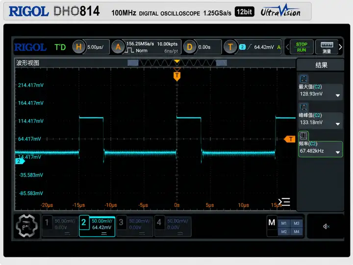Image resolution: width=353 pixels, height=265 pixels.
Task: Expand the max value (C2) measurement dropdown
Action: point(338,96)
